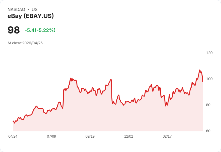Click the NASDAQ exchange label
This screenshot has height=152, width=221.
coord(16,10)
